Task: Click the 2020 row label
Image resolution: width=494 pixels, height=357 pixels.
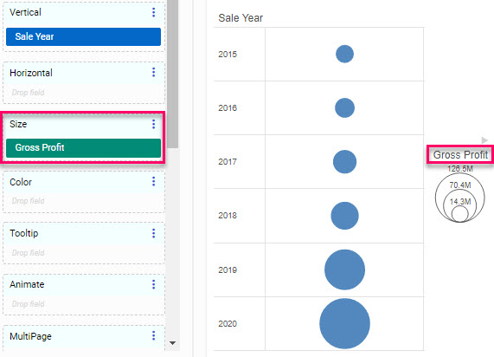Action: tap(228, 323)
